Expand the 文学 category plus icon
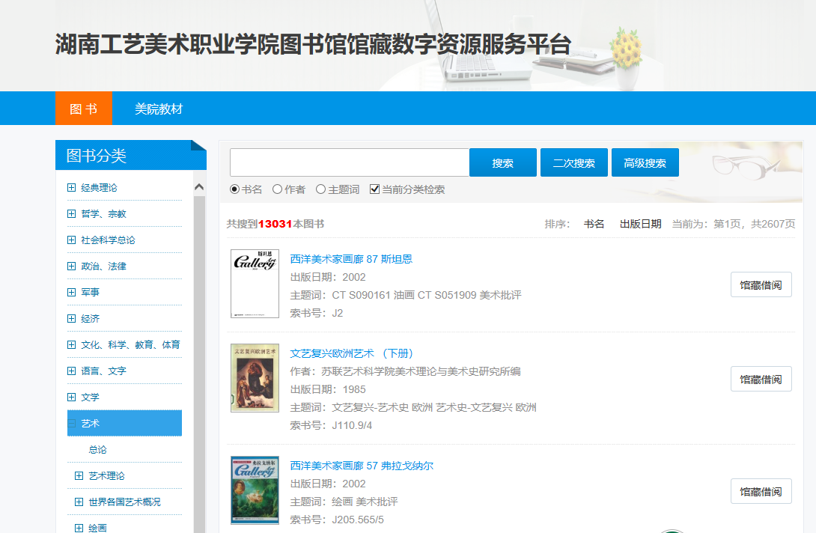 71,398
